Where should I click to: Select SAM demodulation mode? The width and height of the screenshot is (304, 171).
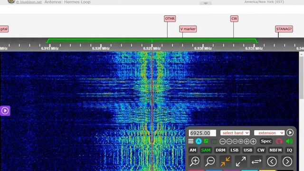[x=206, y=150]
